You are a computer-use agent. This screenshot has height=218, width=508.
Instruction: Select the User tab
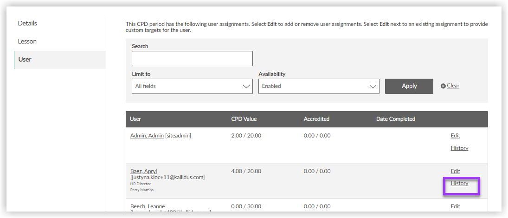pyautogui.click(x=25, y=60)
